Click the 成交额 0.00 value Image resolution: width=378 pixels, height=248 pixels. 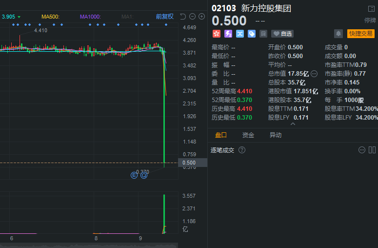(350, 56)
